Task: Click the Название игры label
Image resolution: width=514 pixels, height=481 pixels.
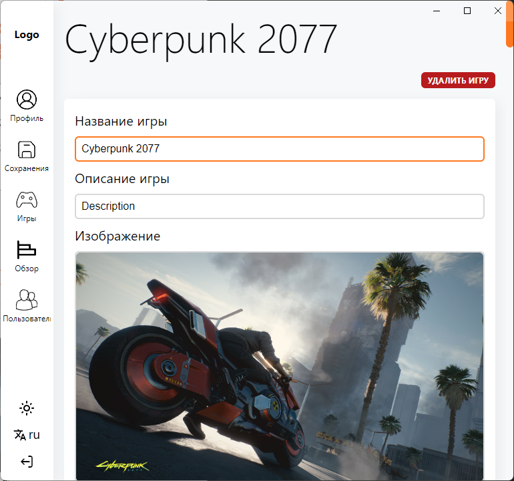Action: point(121,122)
